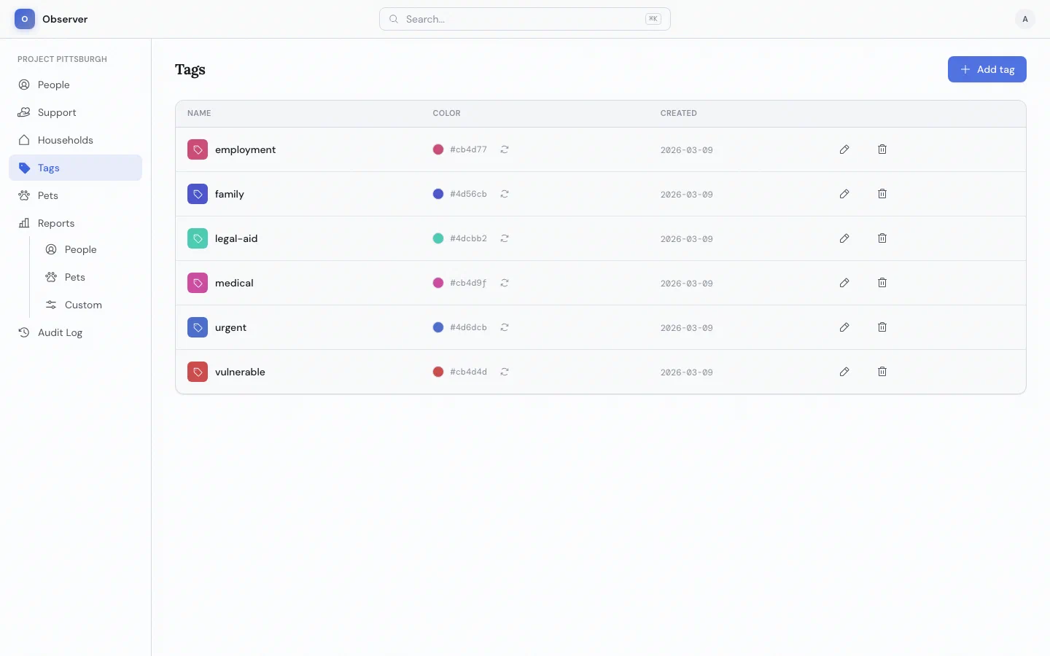
Task: Select the employment tag name
Action: point(245,149)
